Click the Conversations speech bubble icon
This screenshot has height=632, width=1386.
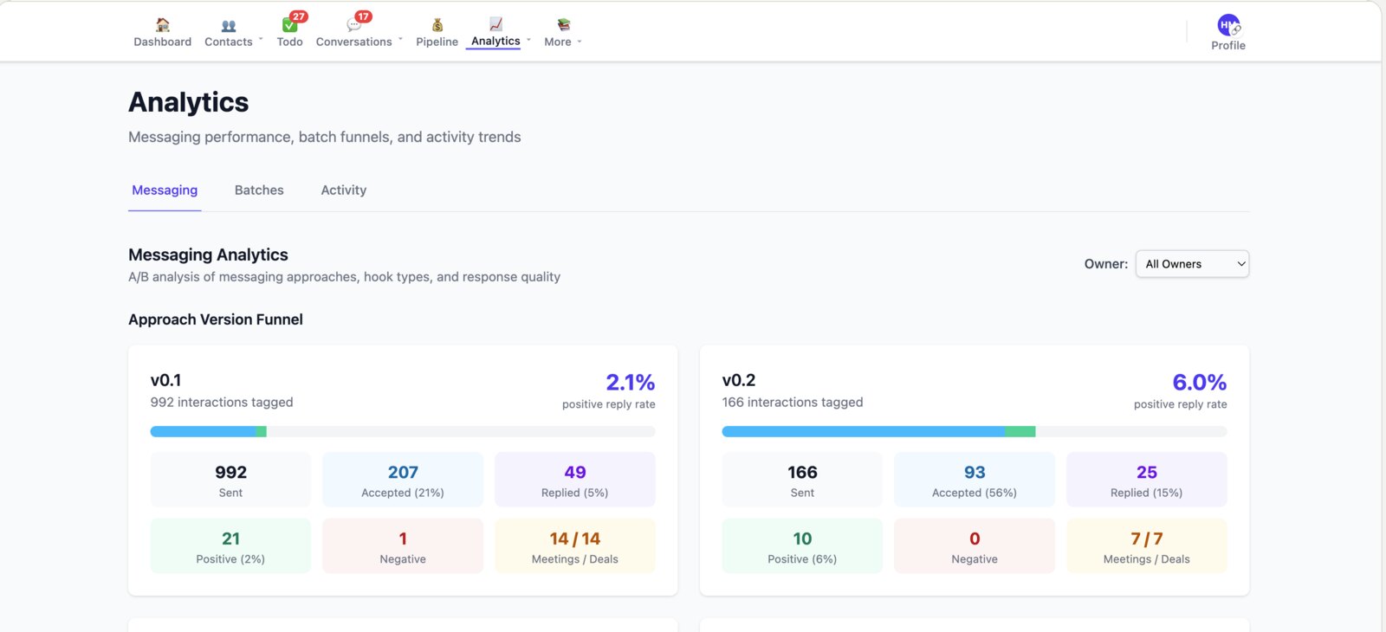pyautogui.click(x=353, y=25)
